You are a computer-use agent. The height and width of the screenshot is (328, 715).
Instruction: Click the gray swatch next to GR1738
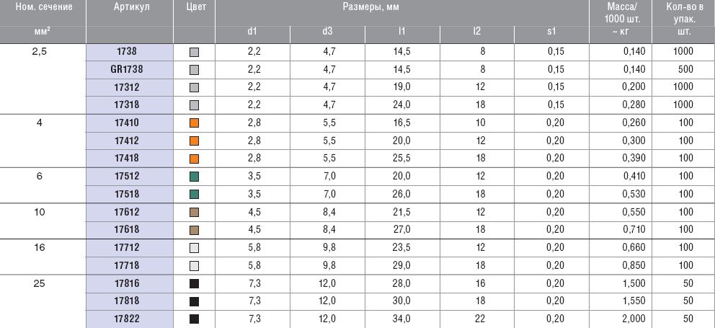(193, 70)
